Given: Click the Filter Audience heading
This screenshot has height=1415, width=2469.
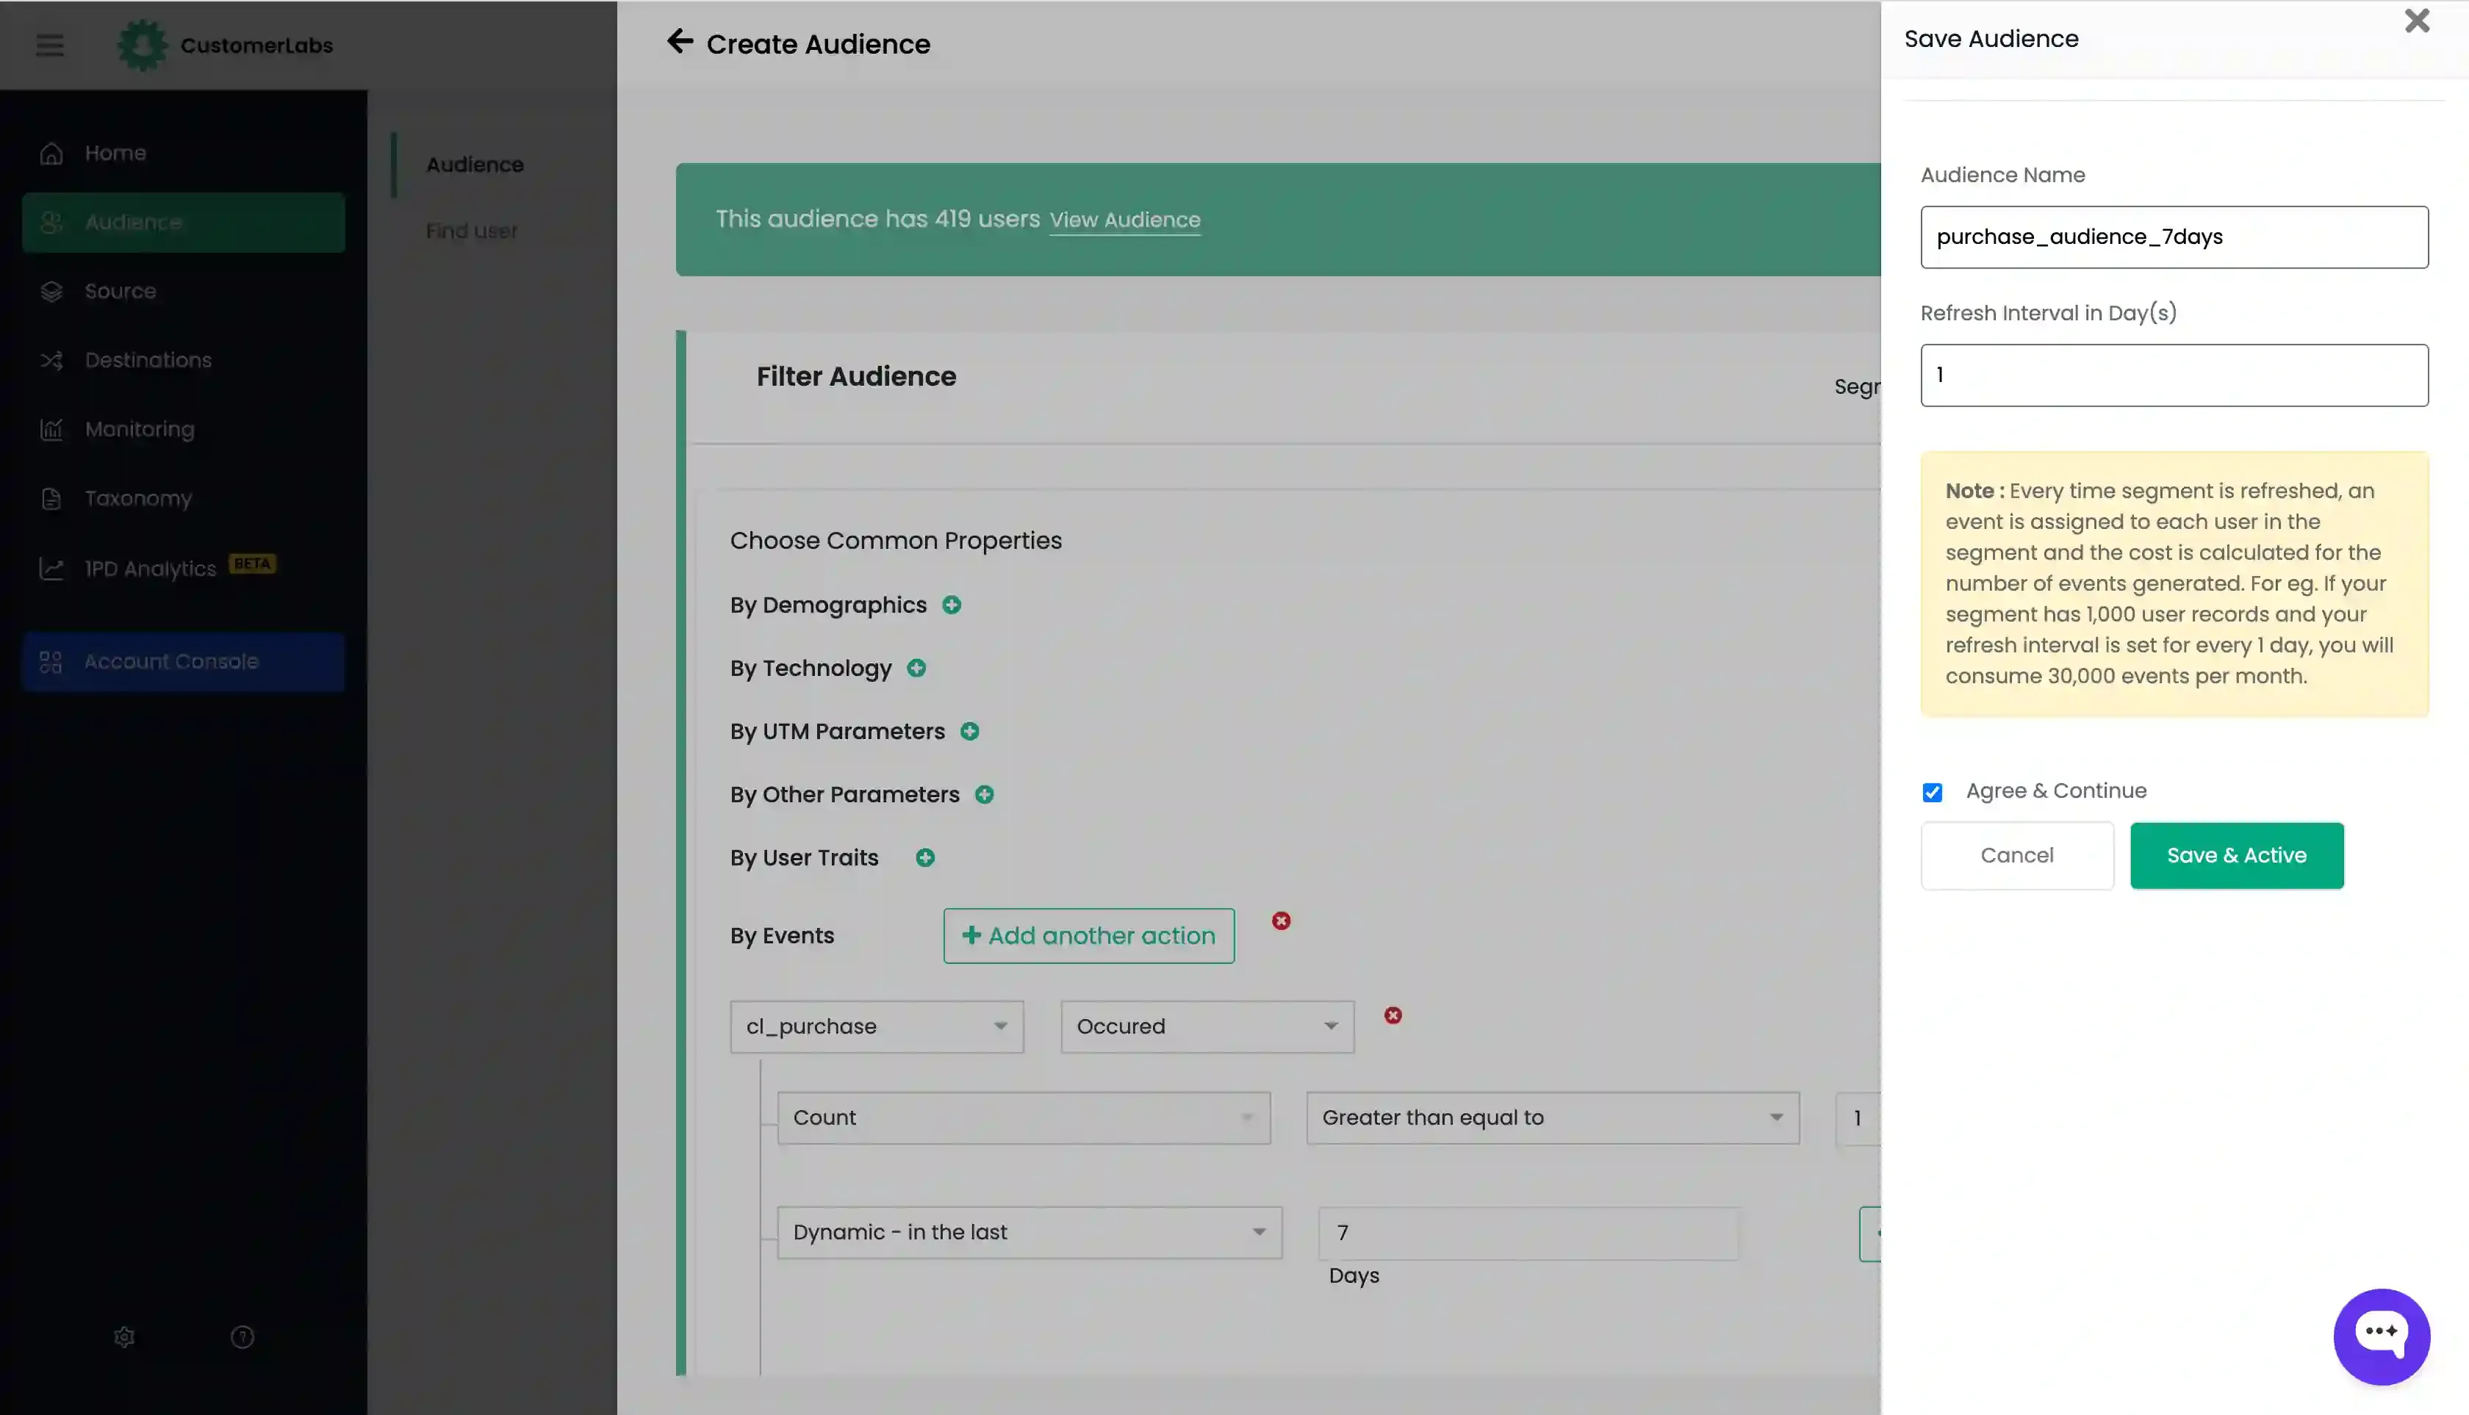Looking at the screenshot, I should pos(855,376).
